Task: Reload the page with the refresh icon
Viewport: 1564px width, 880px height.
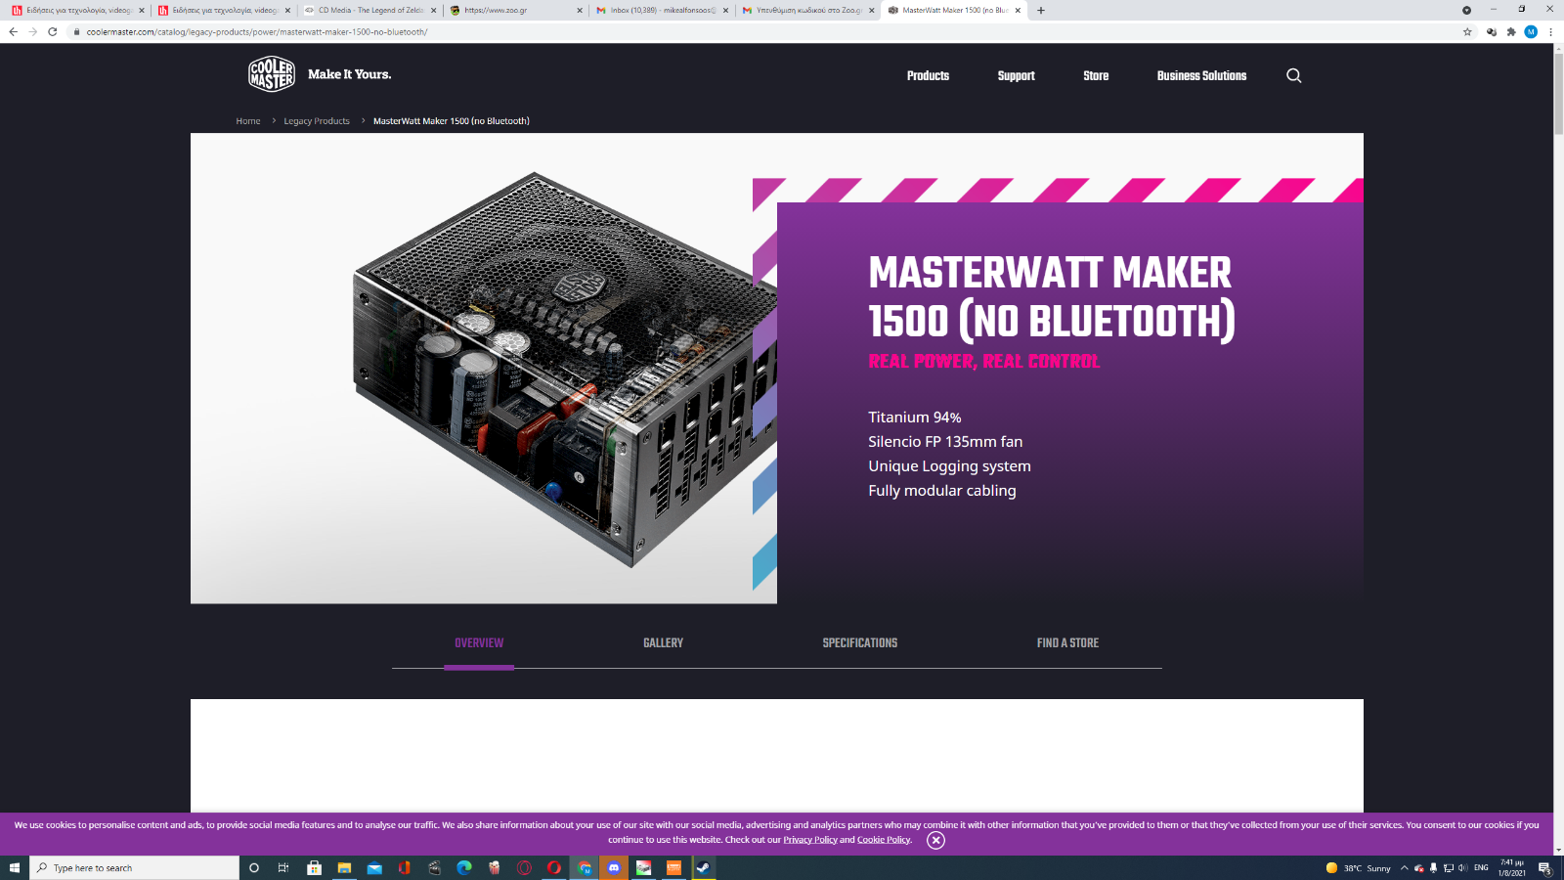Action: 53,31
